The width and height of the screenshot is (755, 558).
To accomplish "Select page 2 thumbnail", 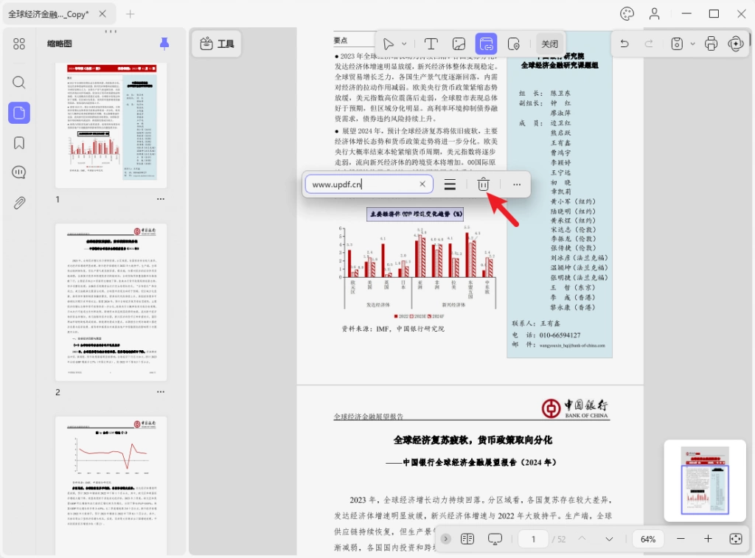I will [111, 302].
